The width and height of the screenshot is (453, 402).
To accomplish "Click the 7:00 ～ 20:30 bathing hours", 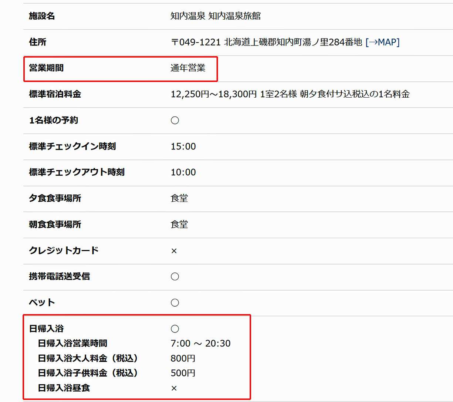I will [200, 344].
